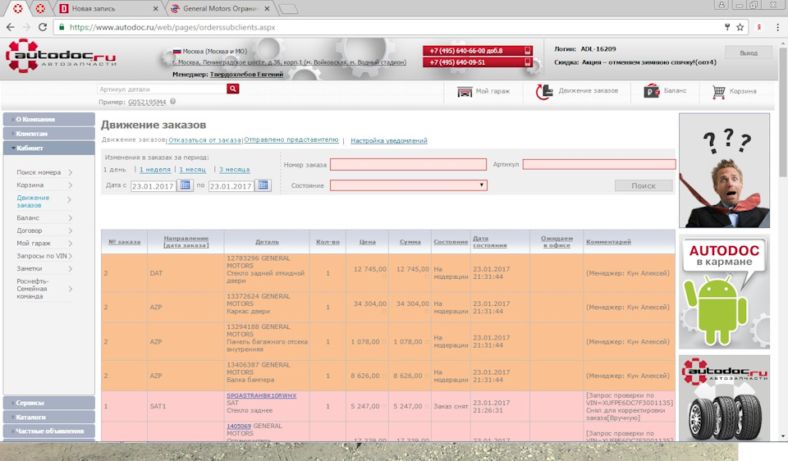Click the Дата с date field
Viewport: 788px width, 461px height.
tap(153, 186)
